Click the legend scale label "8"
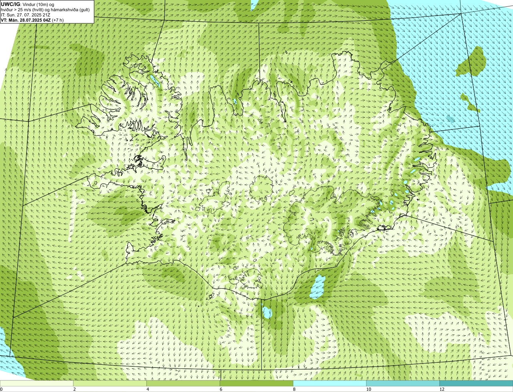This screenshot has width=513, height=392. coord(294,389)
